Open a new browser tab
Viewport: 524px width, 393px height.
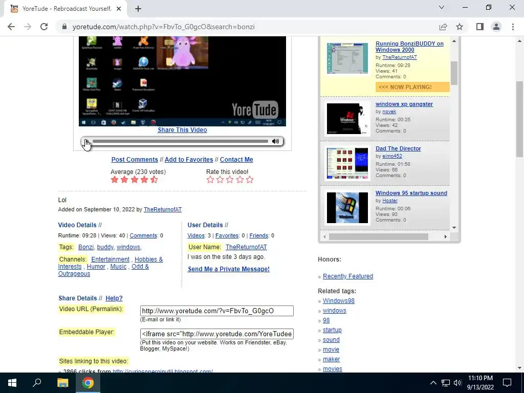coord(138,9)
